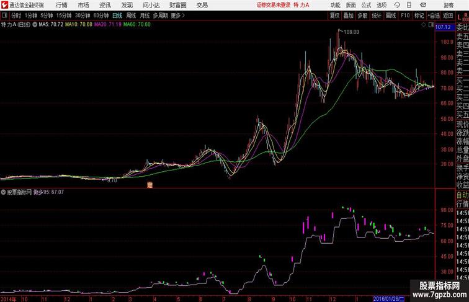The image size is (469, 302).
Task: Click the 画线 drawing toolbar button
Action: pos(391,16)
